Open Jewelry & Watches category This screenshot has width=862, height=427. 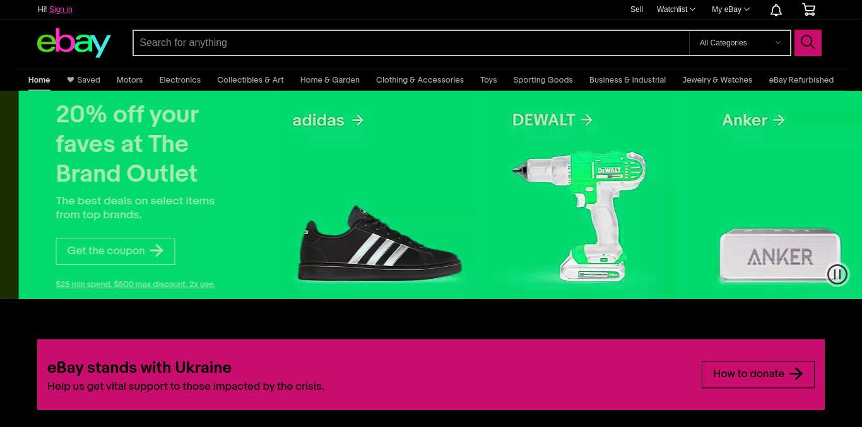click(x=717, y=80)
